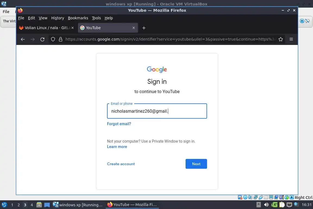Open the wired network tray icon

(x=289, y=205)
